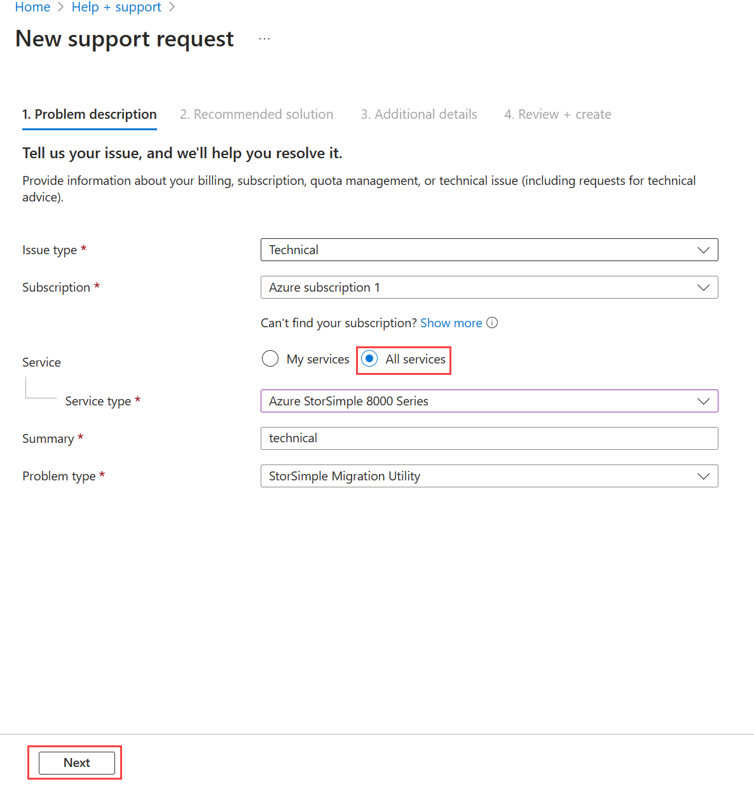This screenshot has width=754, height=786.
Task: Return to the Problem description tab
Action: point(89,114)
